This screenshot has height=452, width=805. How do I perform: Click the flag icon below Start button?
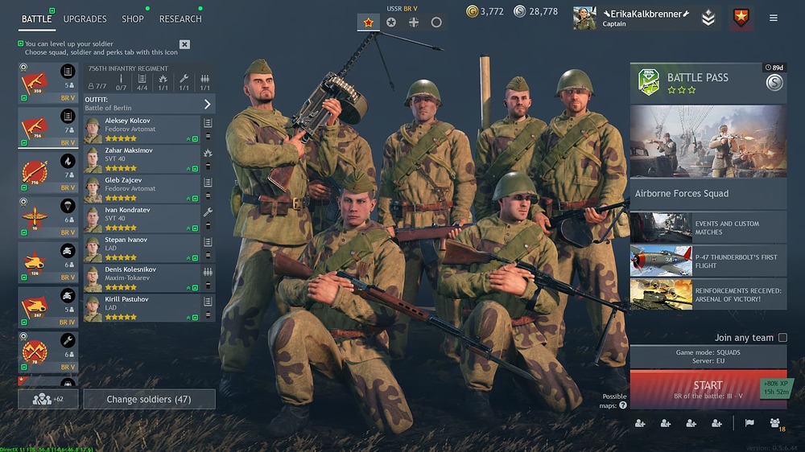pyautogui.click(x=749, y=423)
